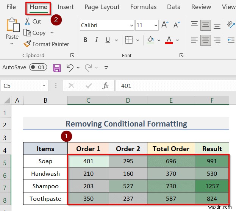Open the File menu

(x=11, y=7)
